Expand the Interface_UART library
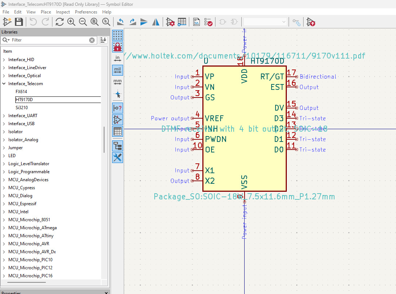 tap(4, 116)
